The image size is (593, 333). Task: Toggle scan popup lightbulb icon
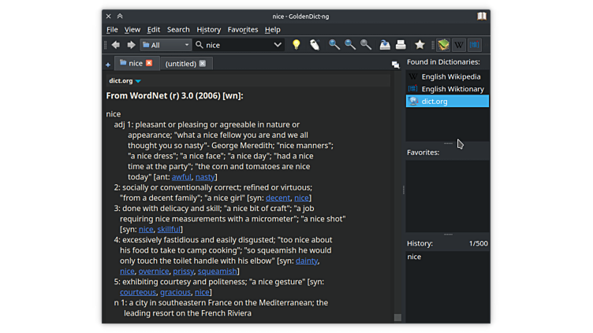pyautogui.click(x=296, y=45)
